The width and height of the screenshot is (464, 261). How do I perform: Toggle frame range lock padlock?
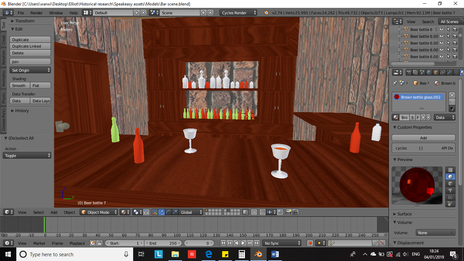click(x=100, y=243)
